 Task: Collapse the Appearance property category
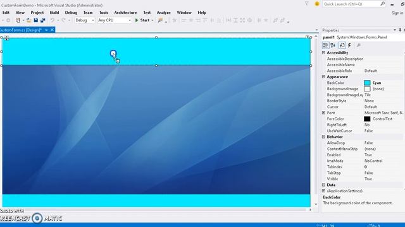tap(323, 77)
